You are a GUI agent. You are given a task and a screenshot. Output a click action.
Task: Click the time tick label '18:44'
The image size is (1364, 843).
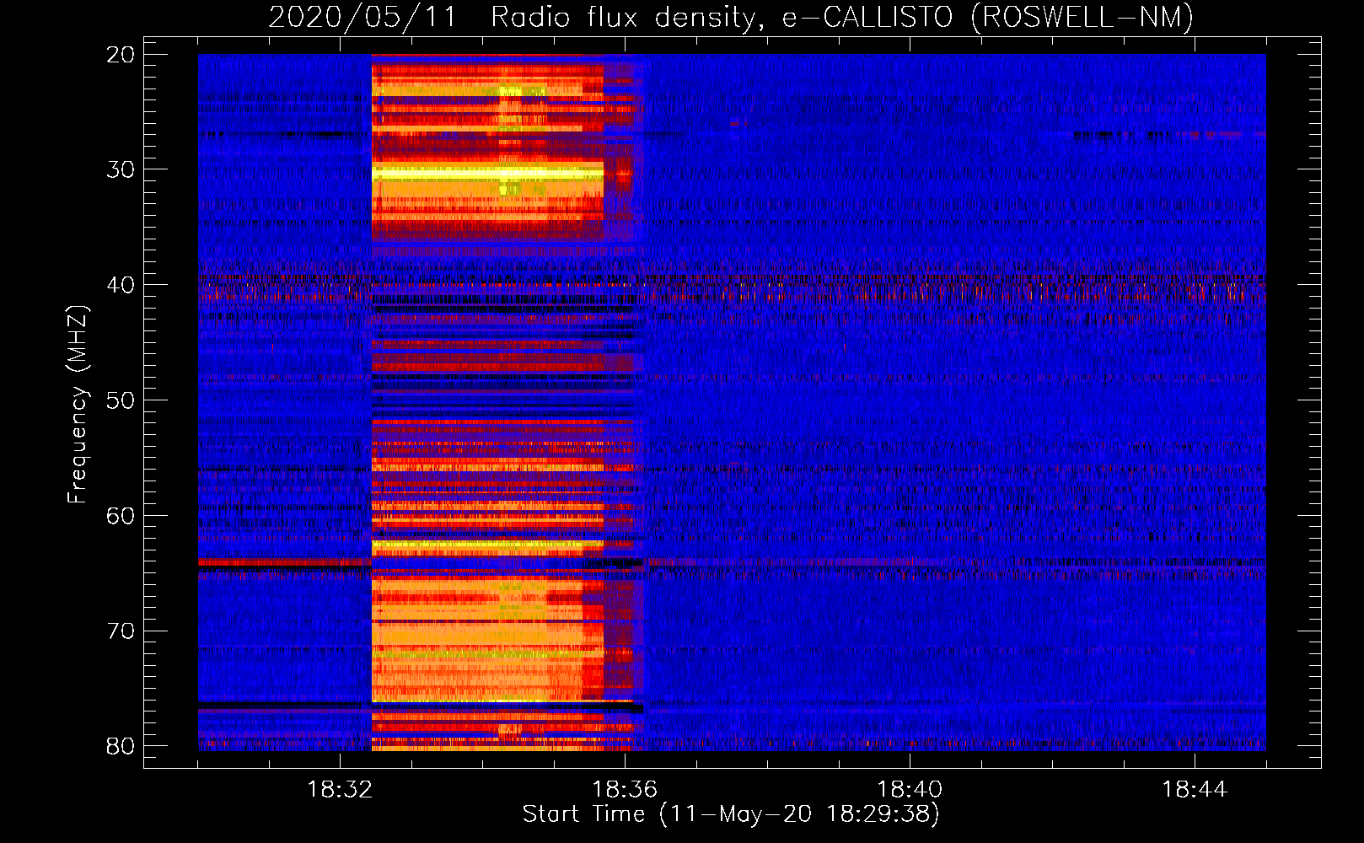pyautogui.click(x=1195, y=790)
